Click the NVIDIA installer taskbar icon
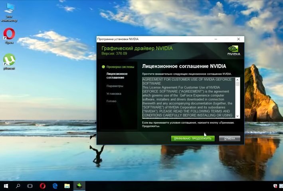 (79, 186)
